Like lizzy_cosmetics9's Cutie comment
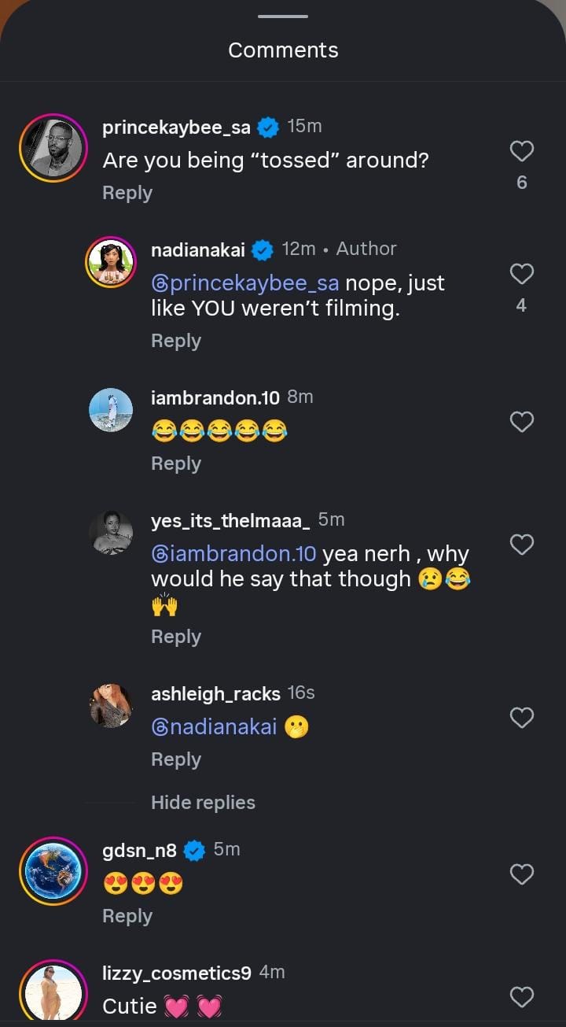The width and height of the screenshot is (566, 1027). point(522,997)
